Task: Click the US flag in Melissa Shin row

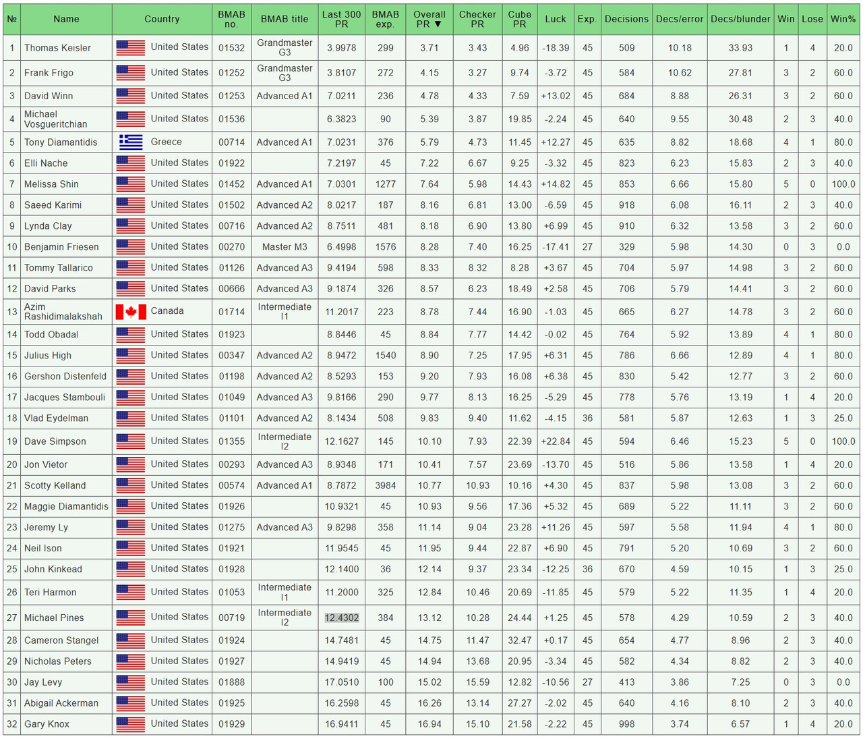Action: click(x=131, y=184)
